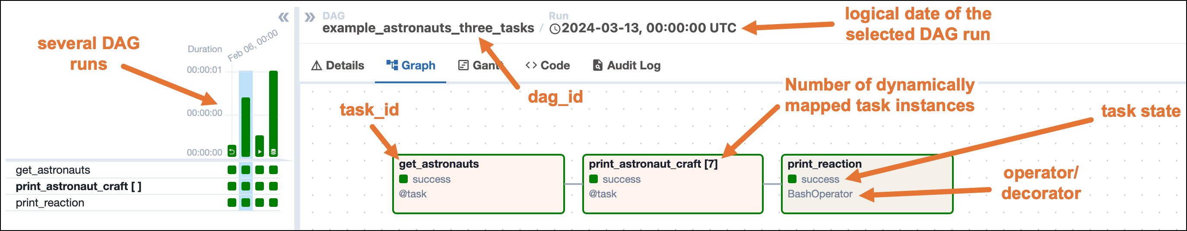This screenshot has height=231, width=1187.
Task: Open the Audit Log tab
Action: click(x=627, y=66)
